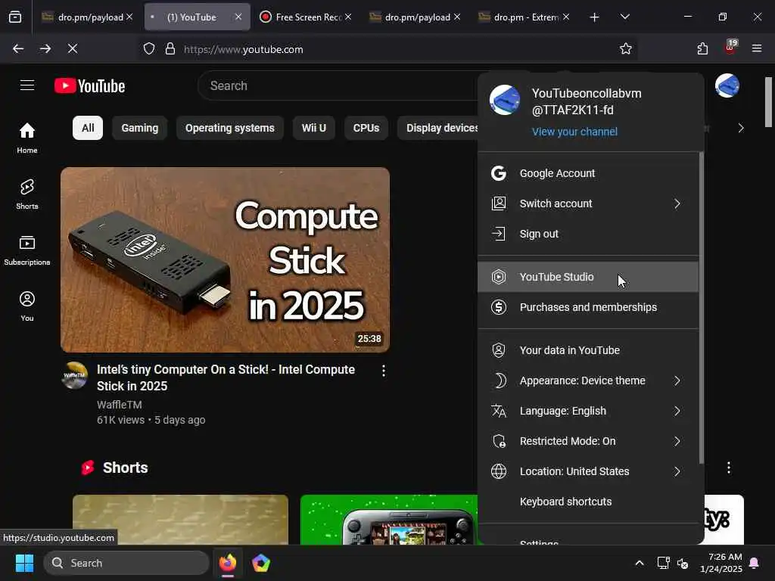Open the Compute Stick video thumbnail
Viewport: 775px width, 581px height.
[x=225, y=260]
